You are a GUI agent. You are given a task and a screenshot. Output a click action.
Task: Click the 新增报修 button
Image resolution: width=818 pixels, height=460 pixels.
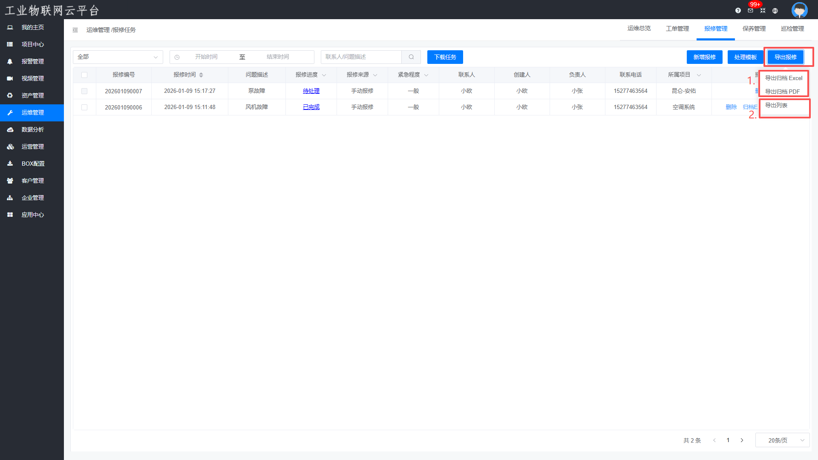click(704, 57)
